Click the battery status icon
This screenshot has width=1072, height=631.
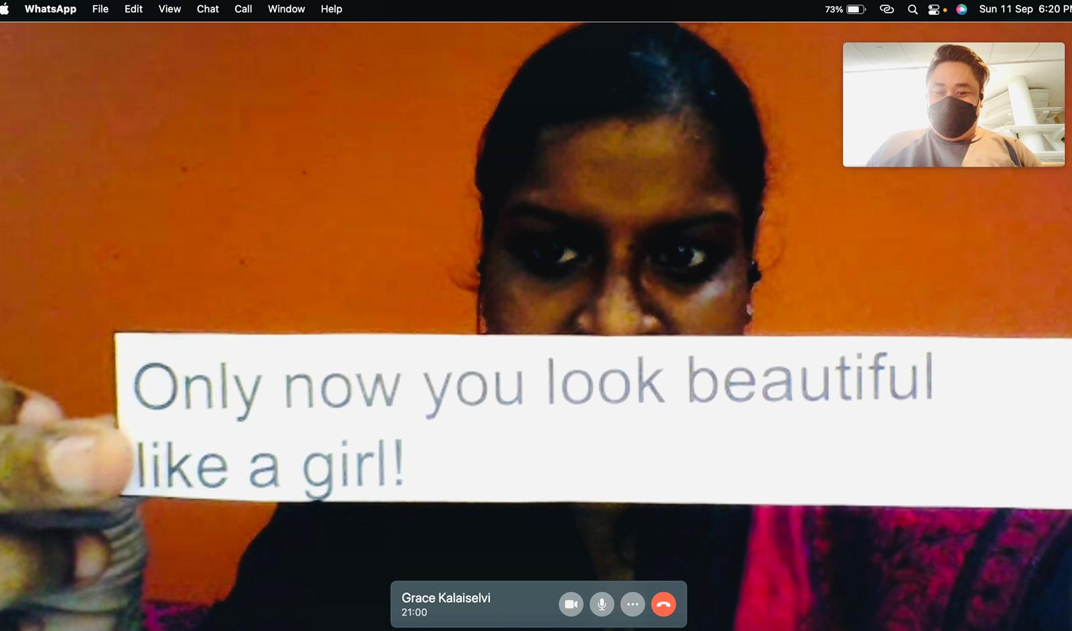pyautogui.click(x=856, y=9)
